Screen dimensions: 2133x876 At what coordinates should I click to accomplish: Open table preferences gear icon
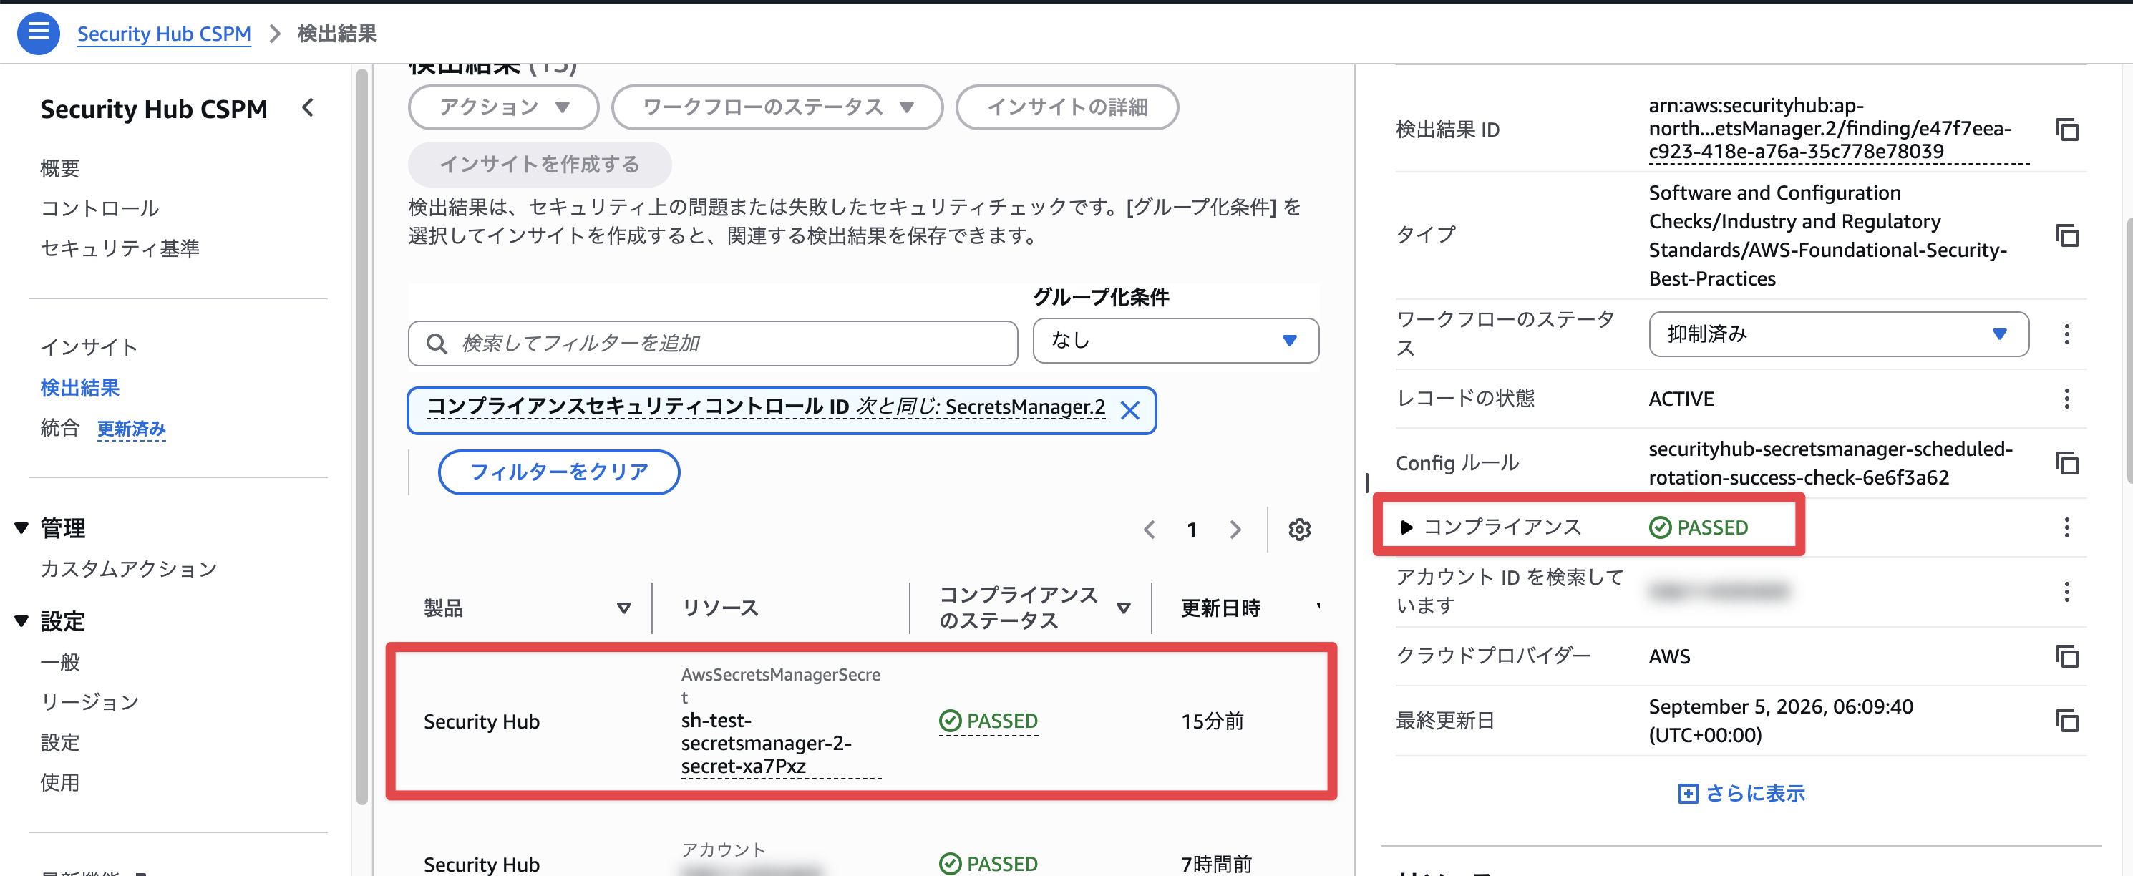(x=1299, y=529)
